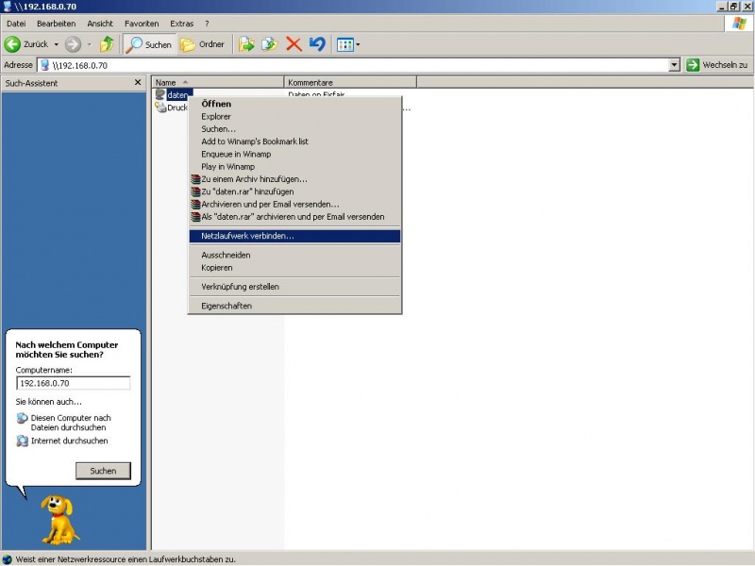Click the copy-to-folder toolbar icon

pos(270,44)
